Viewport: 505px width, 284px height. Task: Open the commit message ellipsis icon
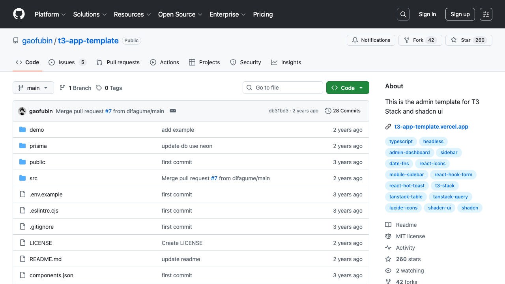click(x=173, y=111)
